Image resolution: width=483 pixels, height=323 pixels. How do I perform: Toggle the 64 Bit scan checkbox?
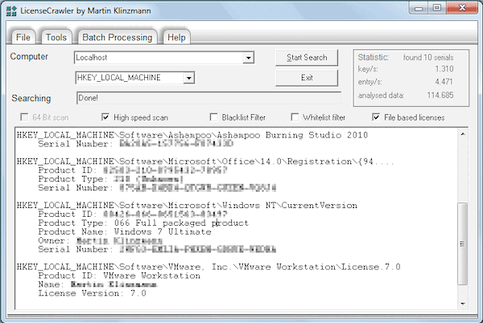24,117
